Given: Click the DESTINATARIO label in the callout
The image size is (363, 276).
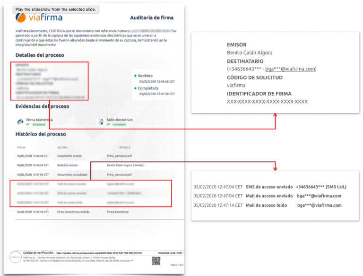Looking at the screenshot, I should (x=245, y=61).
